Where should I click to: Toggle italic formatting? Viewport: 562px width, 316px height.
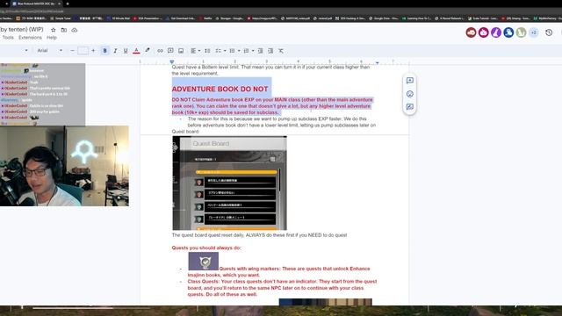(x=115, y=51)
